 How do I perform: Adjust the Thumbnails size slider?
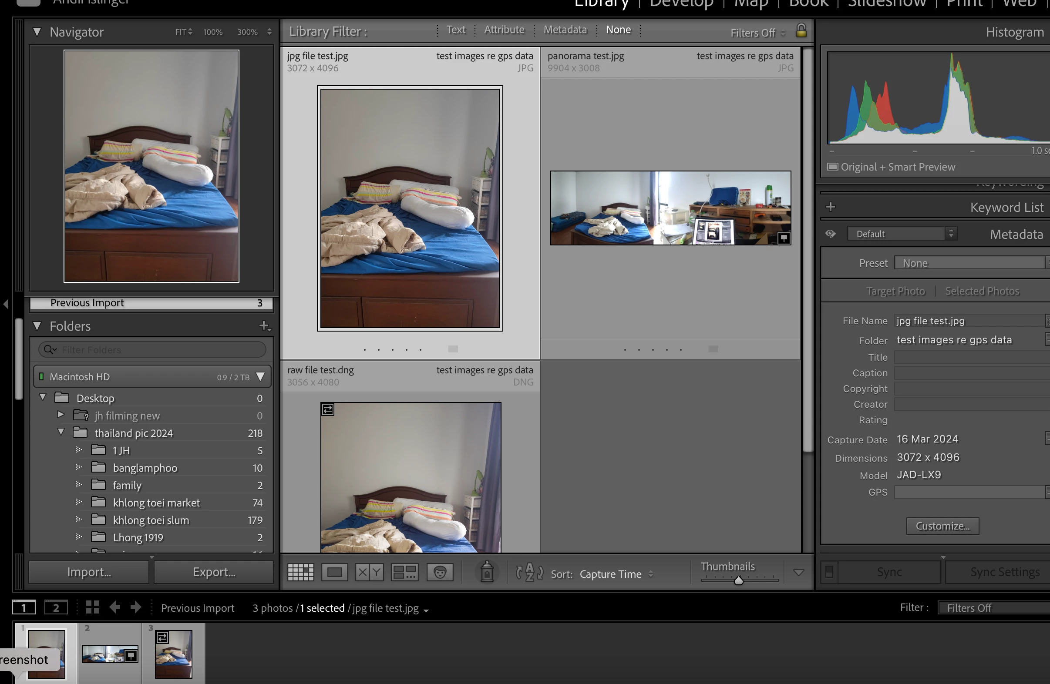(739, 580)
